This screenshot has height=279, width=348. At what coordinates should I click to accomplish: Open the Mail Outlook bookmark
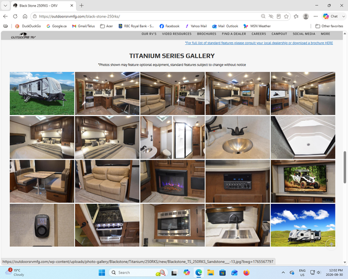[x=225, y=26]
